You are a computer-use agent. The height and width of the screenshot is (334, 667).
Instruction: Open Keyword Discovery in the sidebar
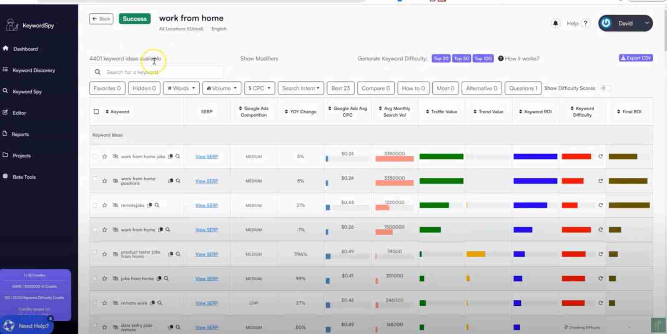[x=34, y=70]
